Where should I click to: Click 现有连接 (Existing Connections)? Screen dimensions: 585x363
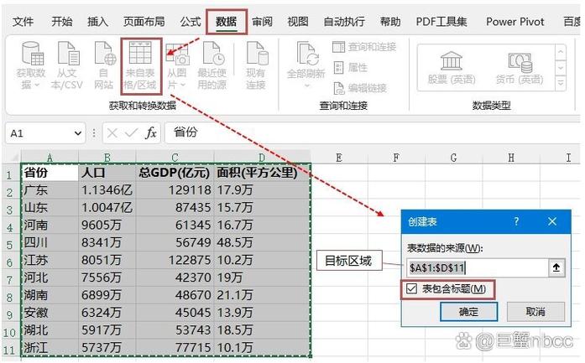256,65
